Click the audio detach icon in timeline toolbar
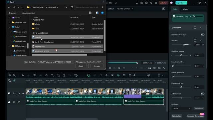This screenshot has width=213, height=120. click(46, 75)
